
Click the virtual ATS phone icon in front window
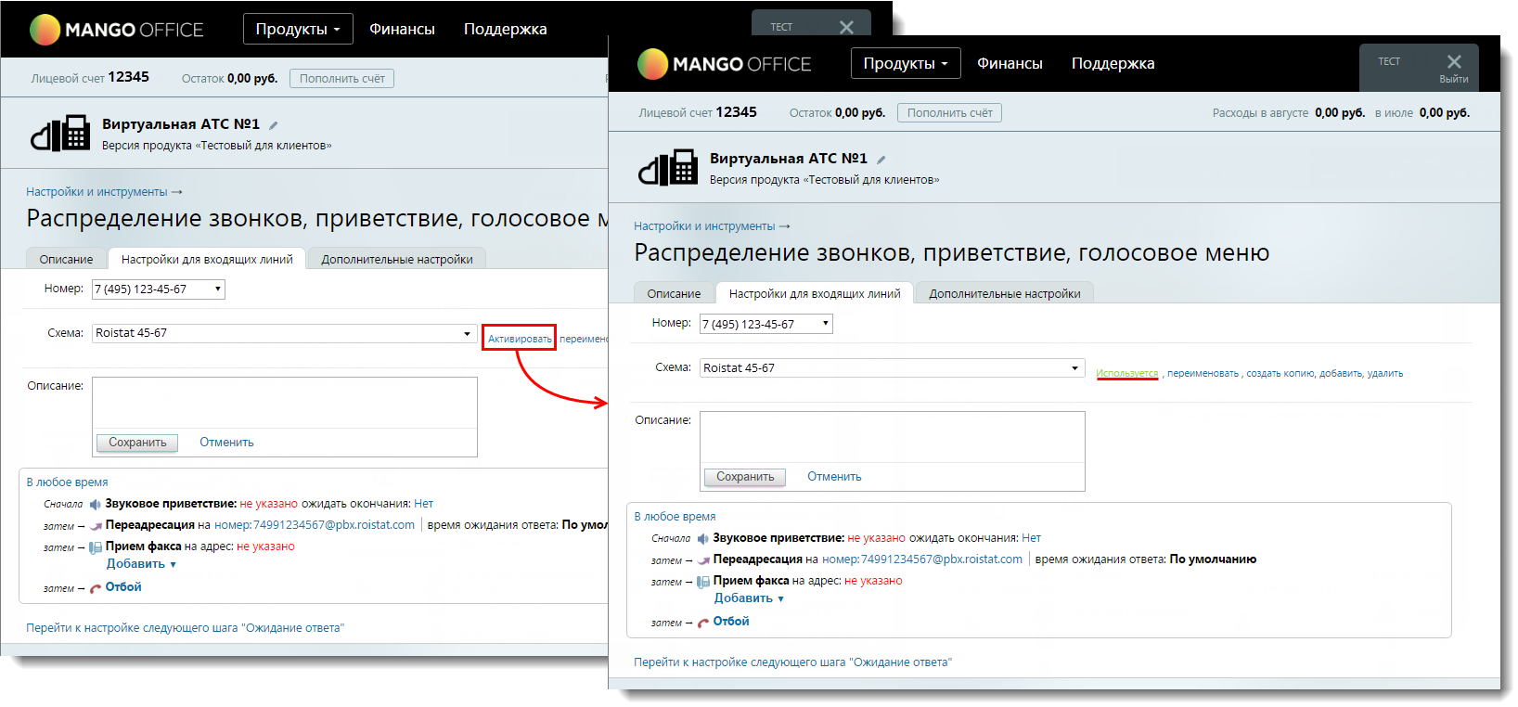click(x=668, y=168)
